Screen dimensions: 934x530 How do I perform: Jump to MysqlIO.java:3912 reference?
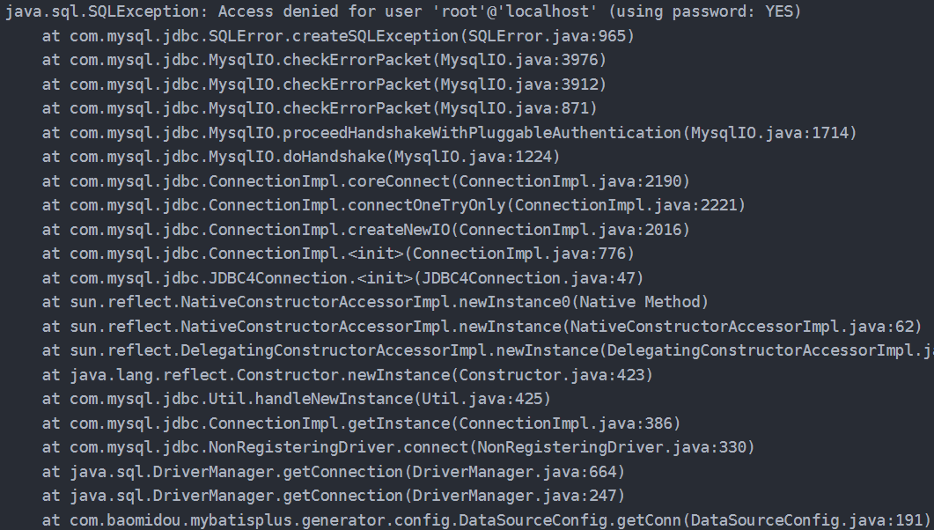(x=518, y=85)
